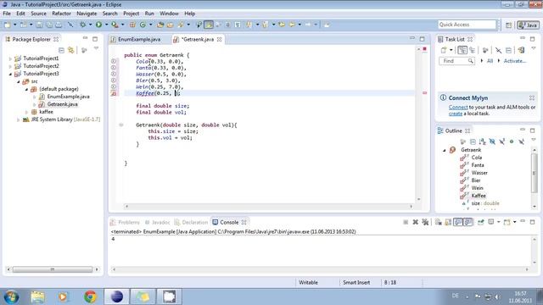543x305 pixels.
Task: Collapse the Getraenk node in Outline
Action: [x=445, y=151]
